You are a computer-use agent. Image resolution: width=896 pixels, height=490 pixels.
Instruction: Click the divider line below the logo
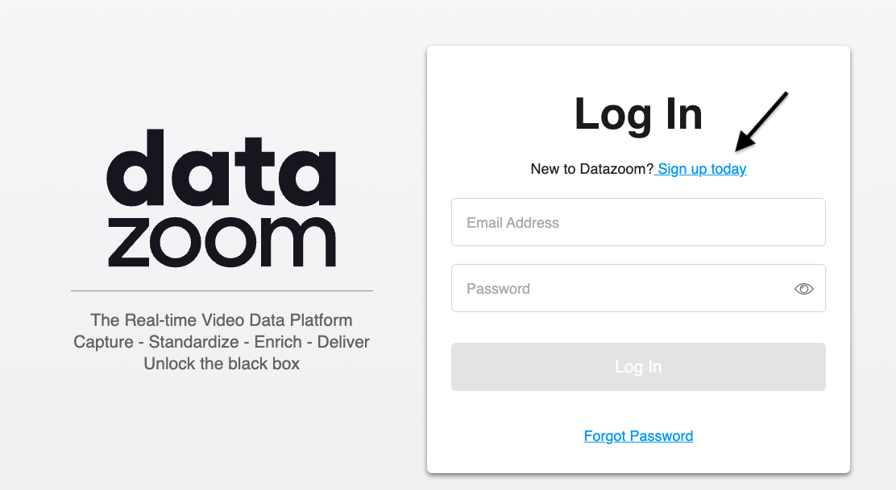point(222,291)
